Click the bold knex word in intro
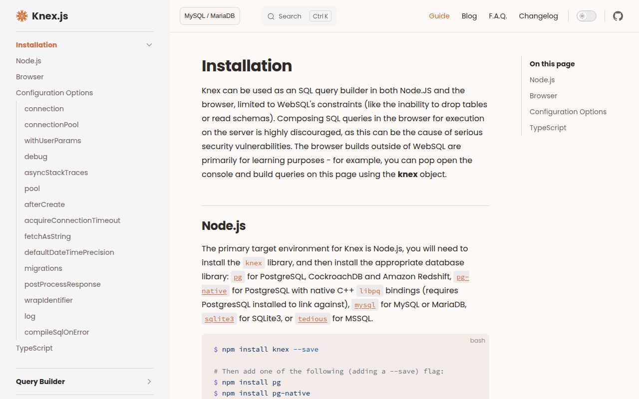Image resolution: width=639 pixels, height=399 pixels. pyautogui.click(x=407, y=175)
